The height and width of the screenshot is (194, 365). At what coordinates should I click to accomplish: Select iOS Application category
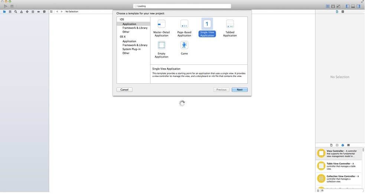[133, 24]
